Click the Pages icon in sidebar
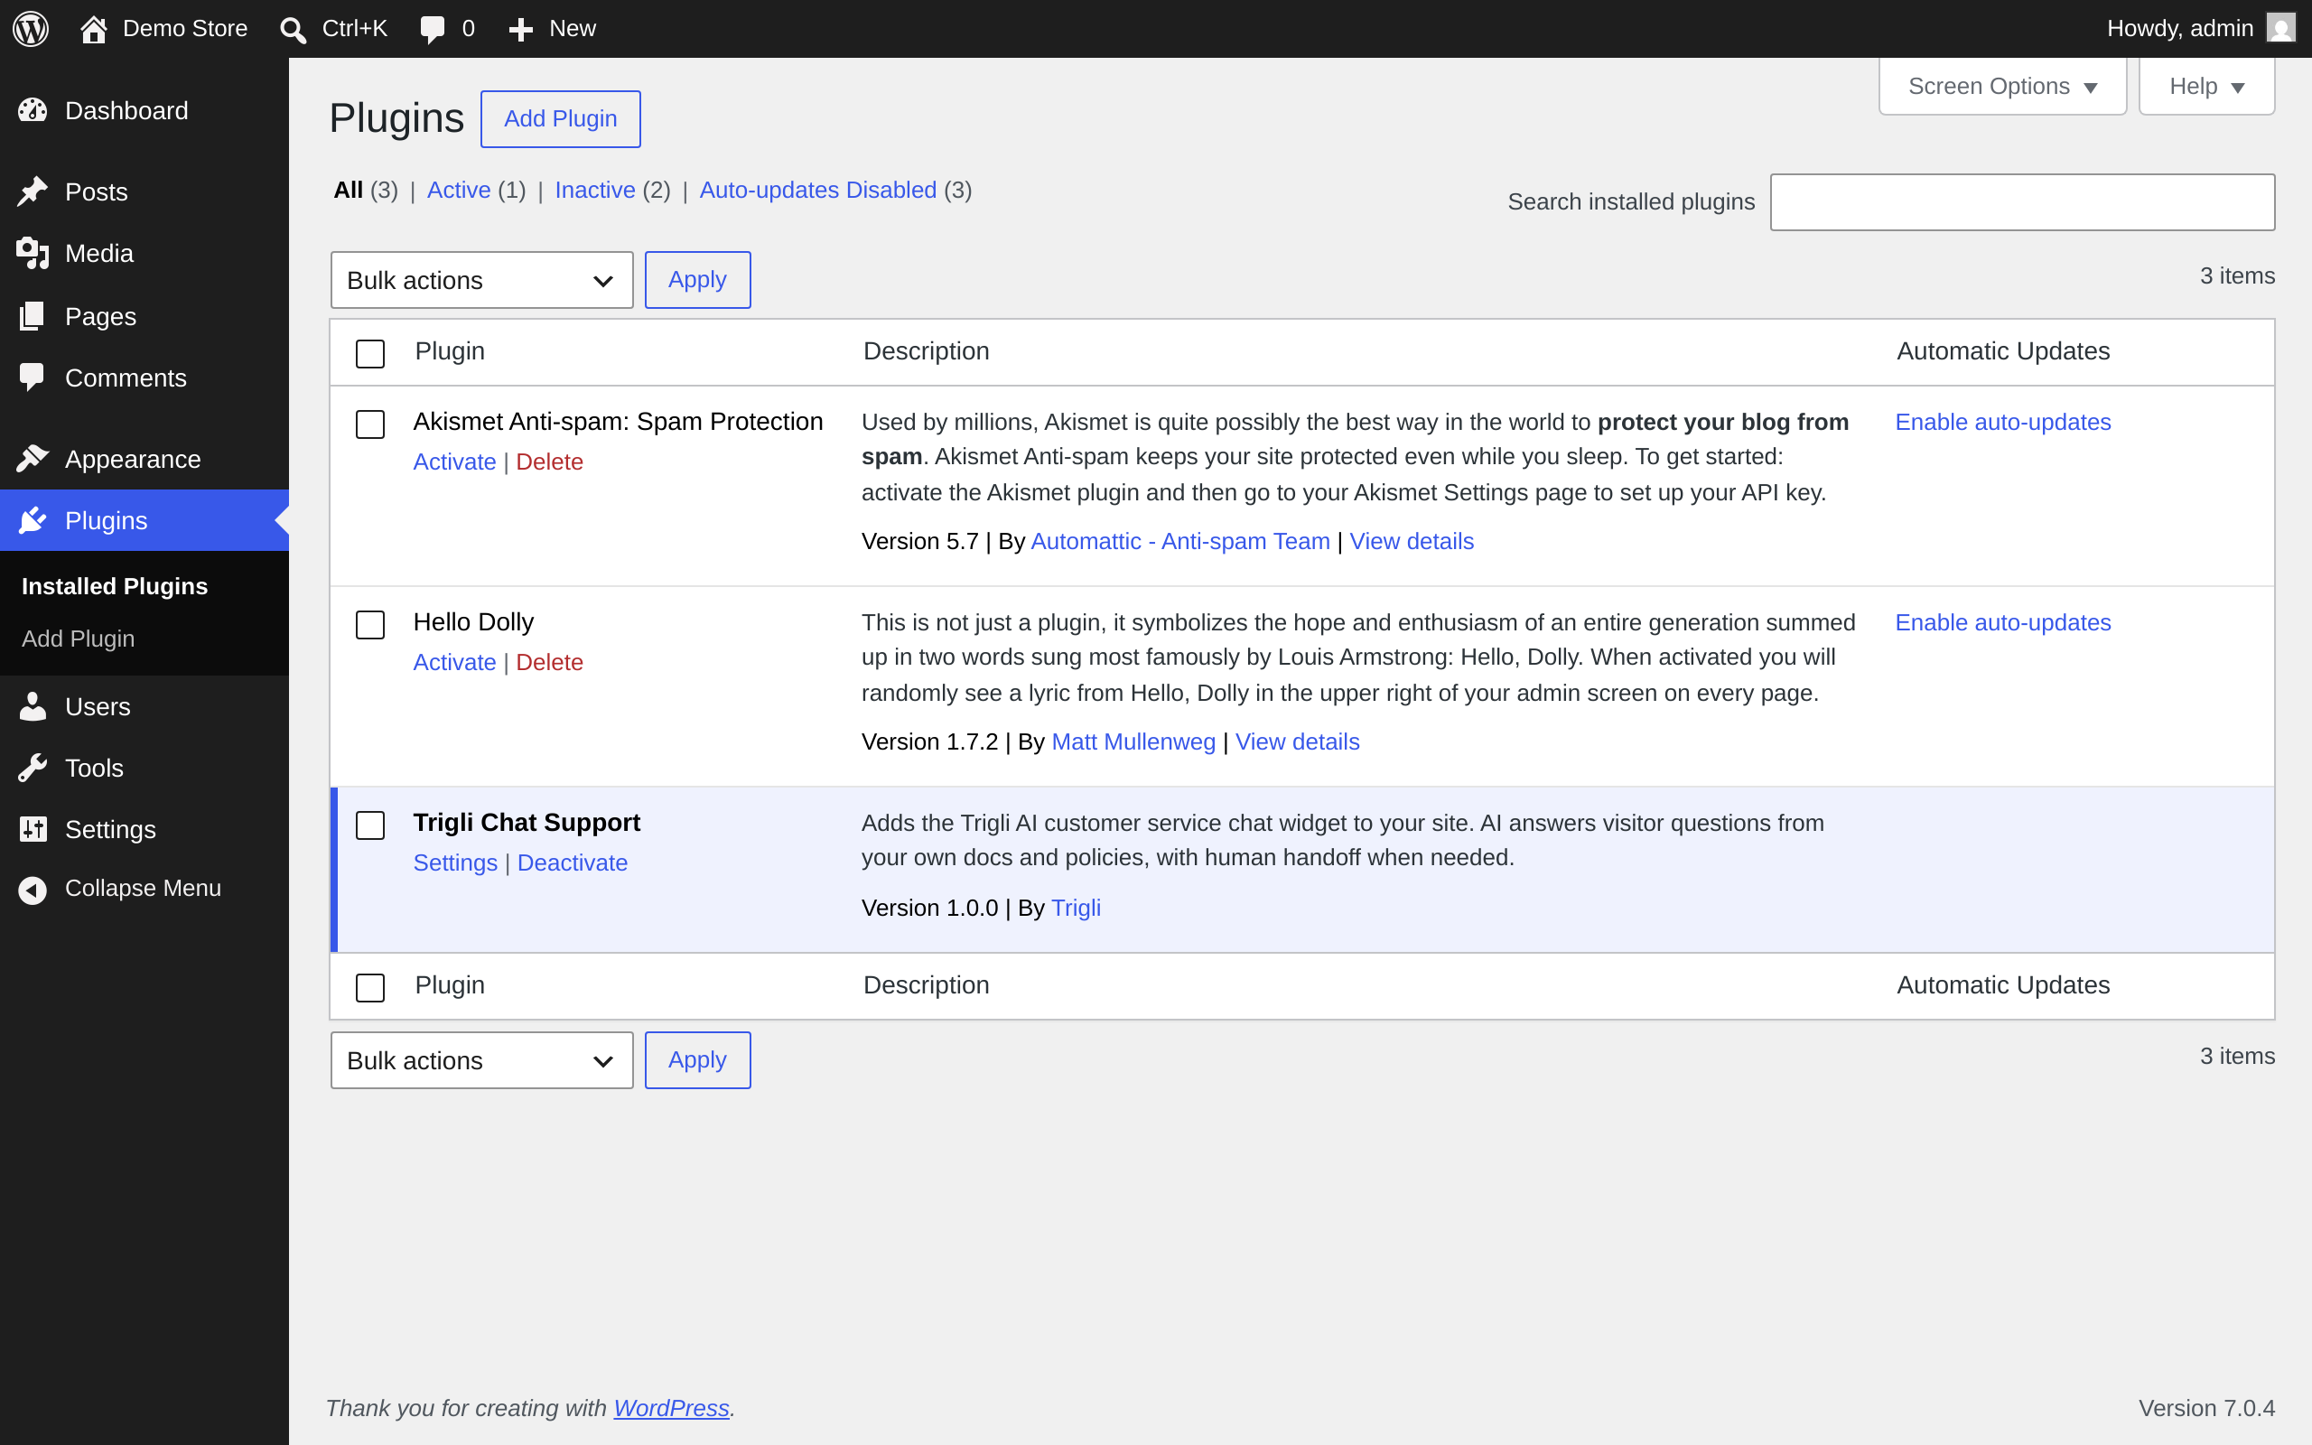 click(x=33, y=316)
